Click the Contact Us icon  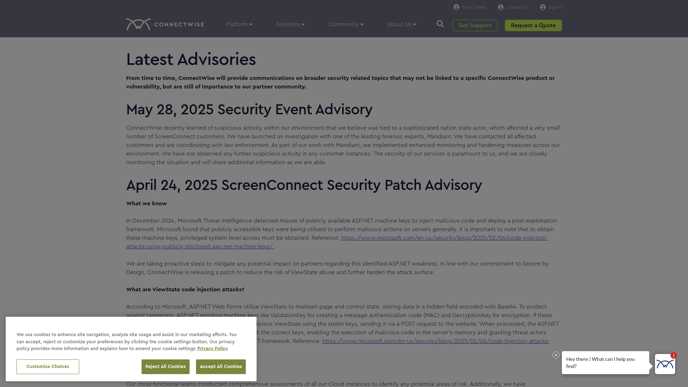[501, 7]
